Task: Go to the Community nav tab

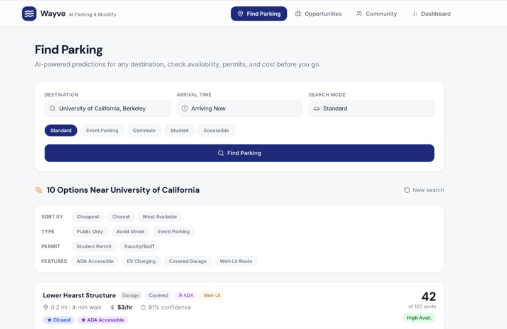Action: [377, 14]
